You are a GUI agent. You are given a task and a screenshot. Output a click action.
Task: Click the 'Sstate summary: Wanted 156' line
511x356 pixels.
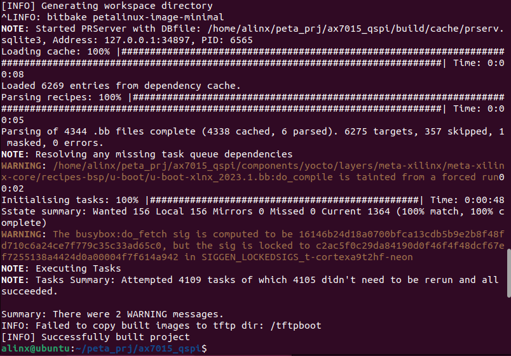252,217
